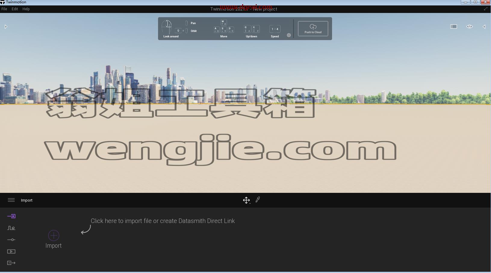Open the Media section icon in sidebar
Screen dimensions: 491x273
11,251
